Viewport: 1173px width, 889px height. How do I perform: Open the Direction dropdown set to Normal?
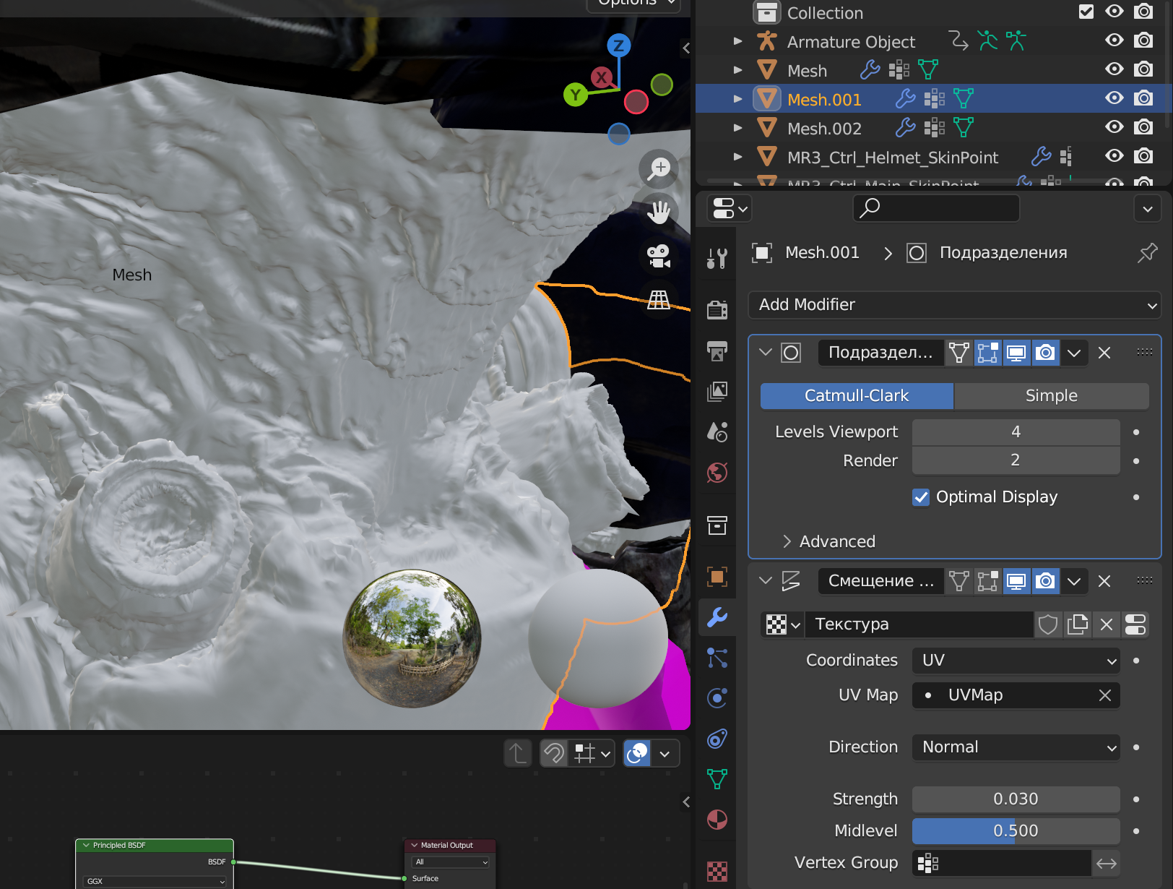click(1016, 747)
